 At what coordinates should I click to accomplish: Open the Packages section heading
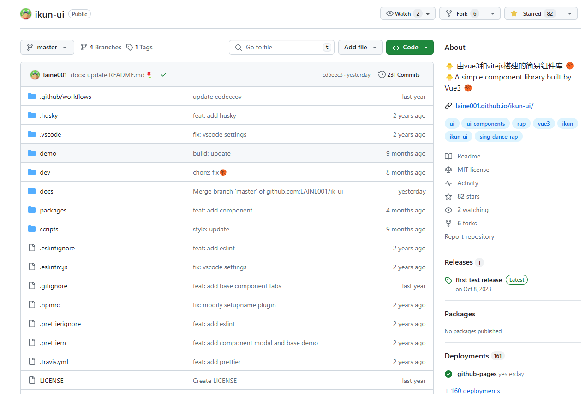[460, 314]
